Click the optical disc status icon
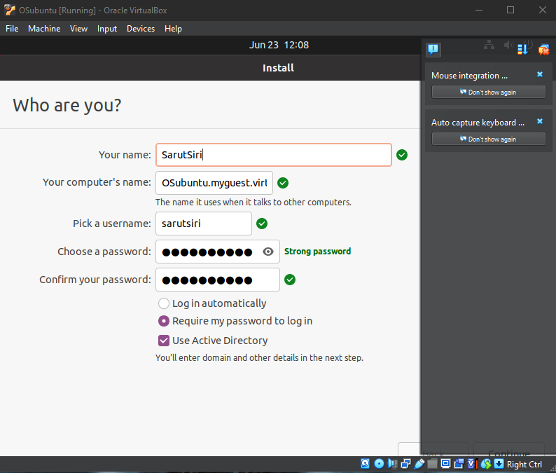 pos(379,464)
